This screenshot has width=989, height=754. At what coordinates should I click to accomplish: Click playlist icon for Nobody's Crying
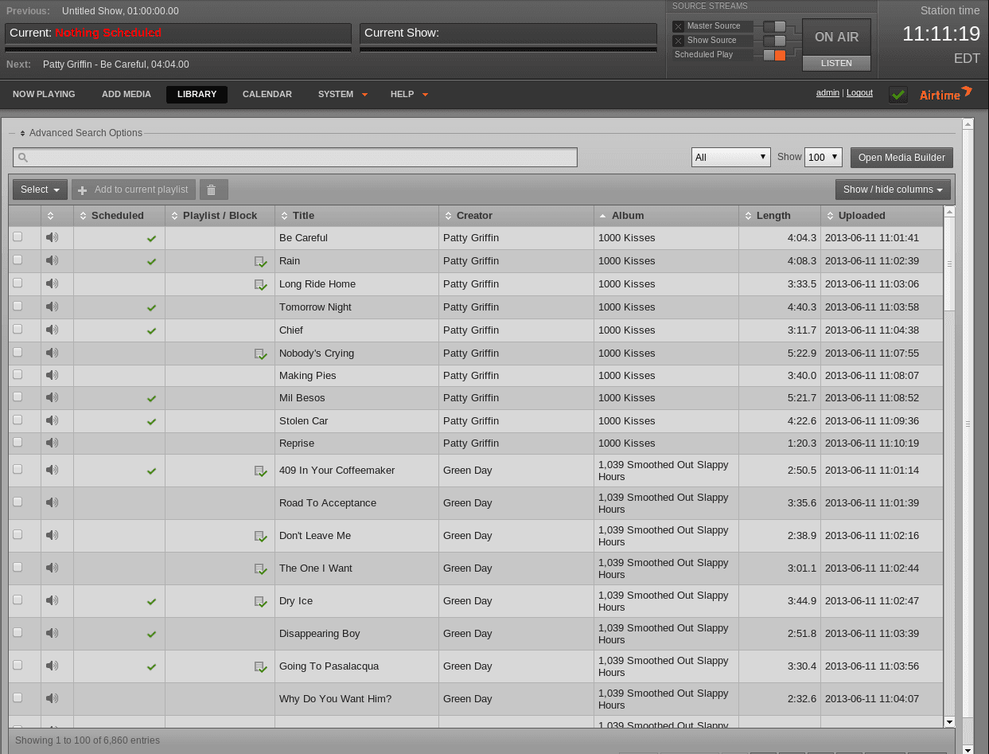pos(260,354)
